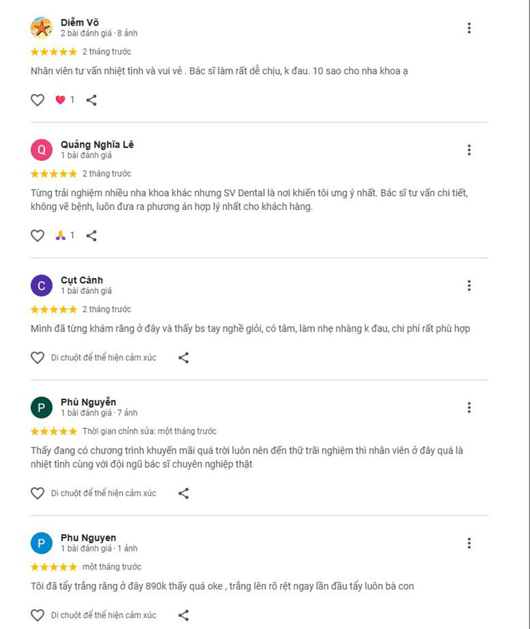Click the heart icon on Phú Nguyễn's review

(x=38, y=493)
